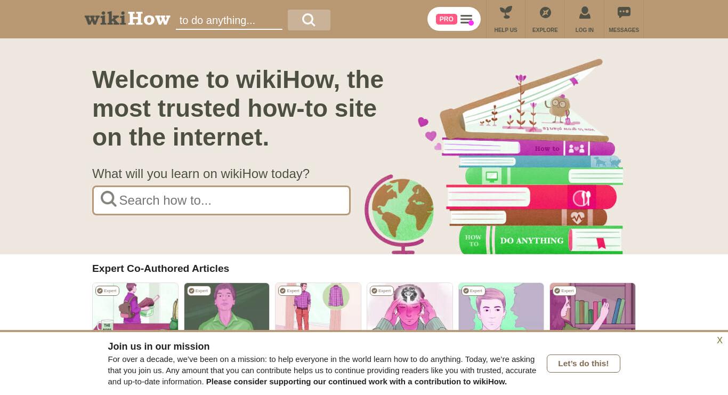The image size is (728, 395).
Task: Open the article with face silhouette illustration
Action: click(501, 307)
